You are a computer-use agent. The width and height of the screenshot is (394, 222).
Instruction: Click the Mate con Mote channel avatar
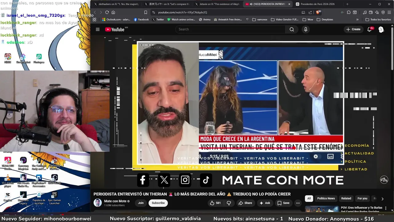(98, 203)
